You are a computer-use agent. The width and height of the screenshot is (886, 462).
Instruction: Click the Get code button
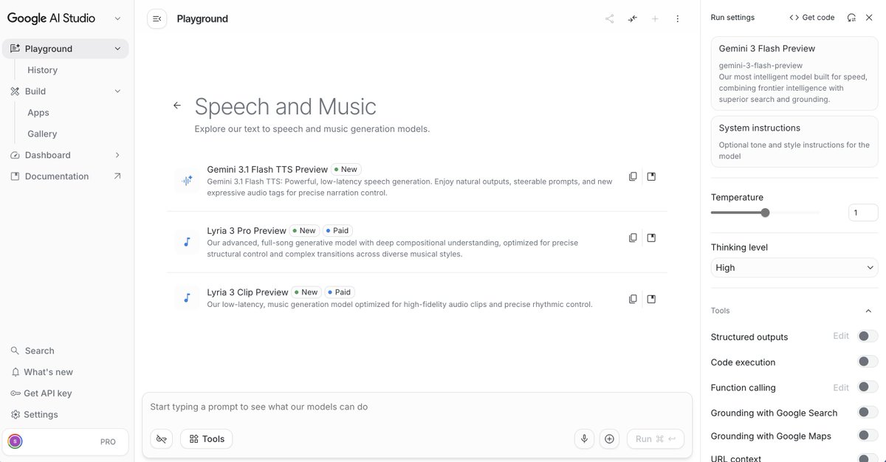[812, 17]
